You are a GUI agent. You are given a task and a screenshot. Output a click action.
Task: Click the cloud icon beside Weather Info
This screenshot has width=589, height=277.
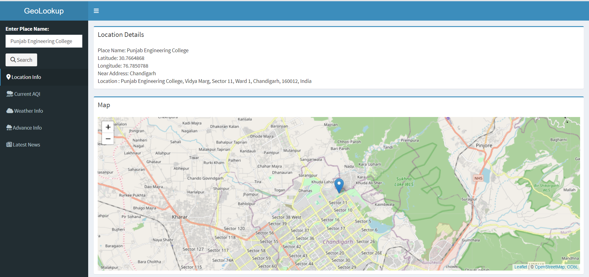[10, 111]
